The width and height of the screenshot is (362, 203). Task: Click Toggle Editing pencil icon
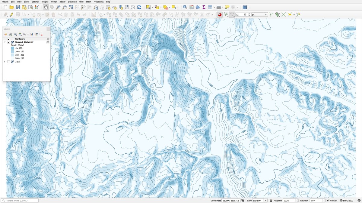pyautogui.click(x=11, y=14)
